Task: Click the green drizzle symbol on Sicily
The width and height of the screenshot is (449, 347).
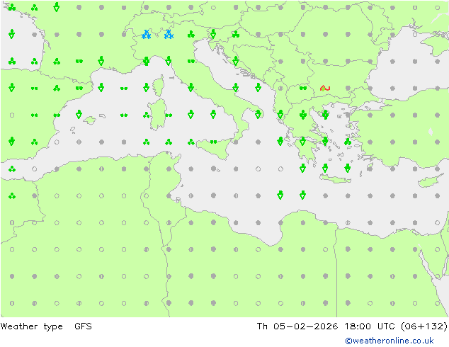Action: [213, 142]
